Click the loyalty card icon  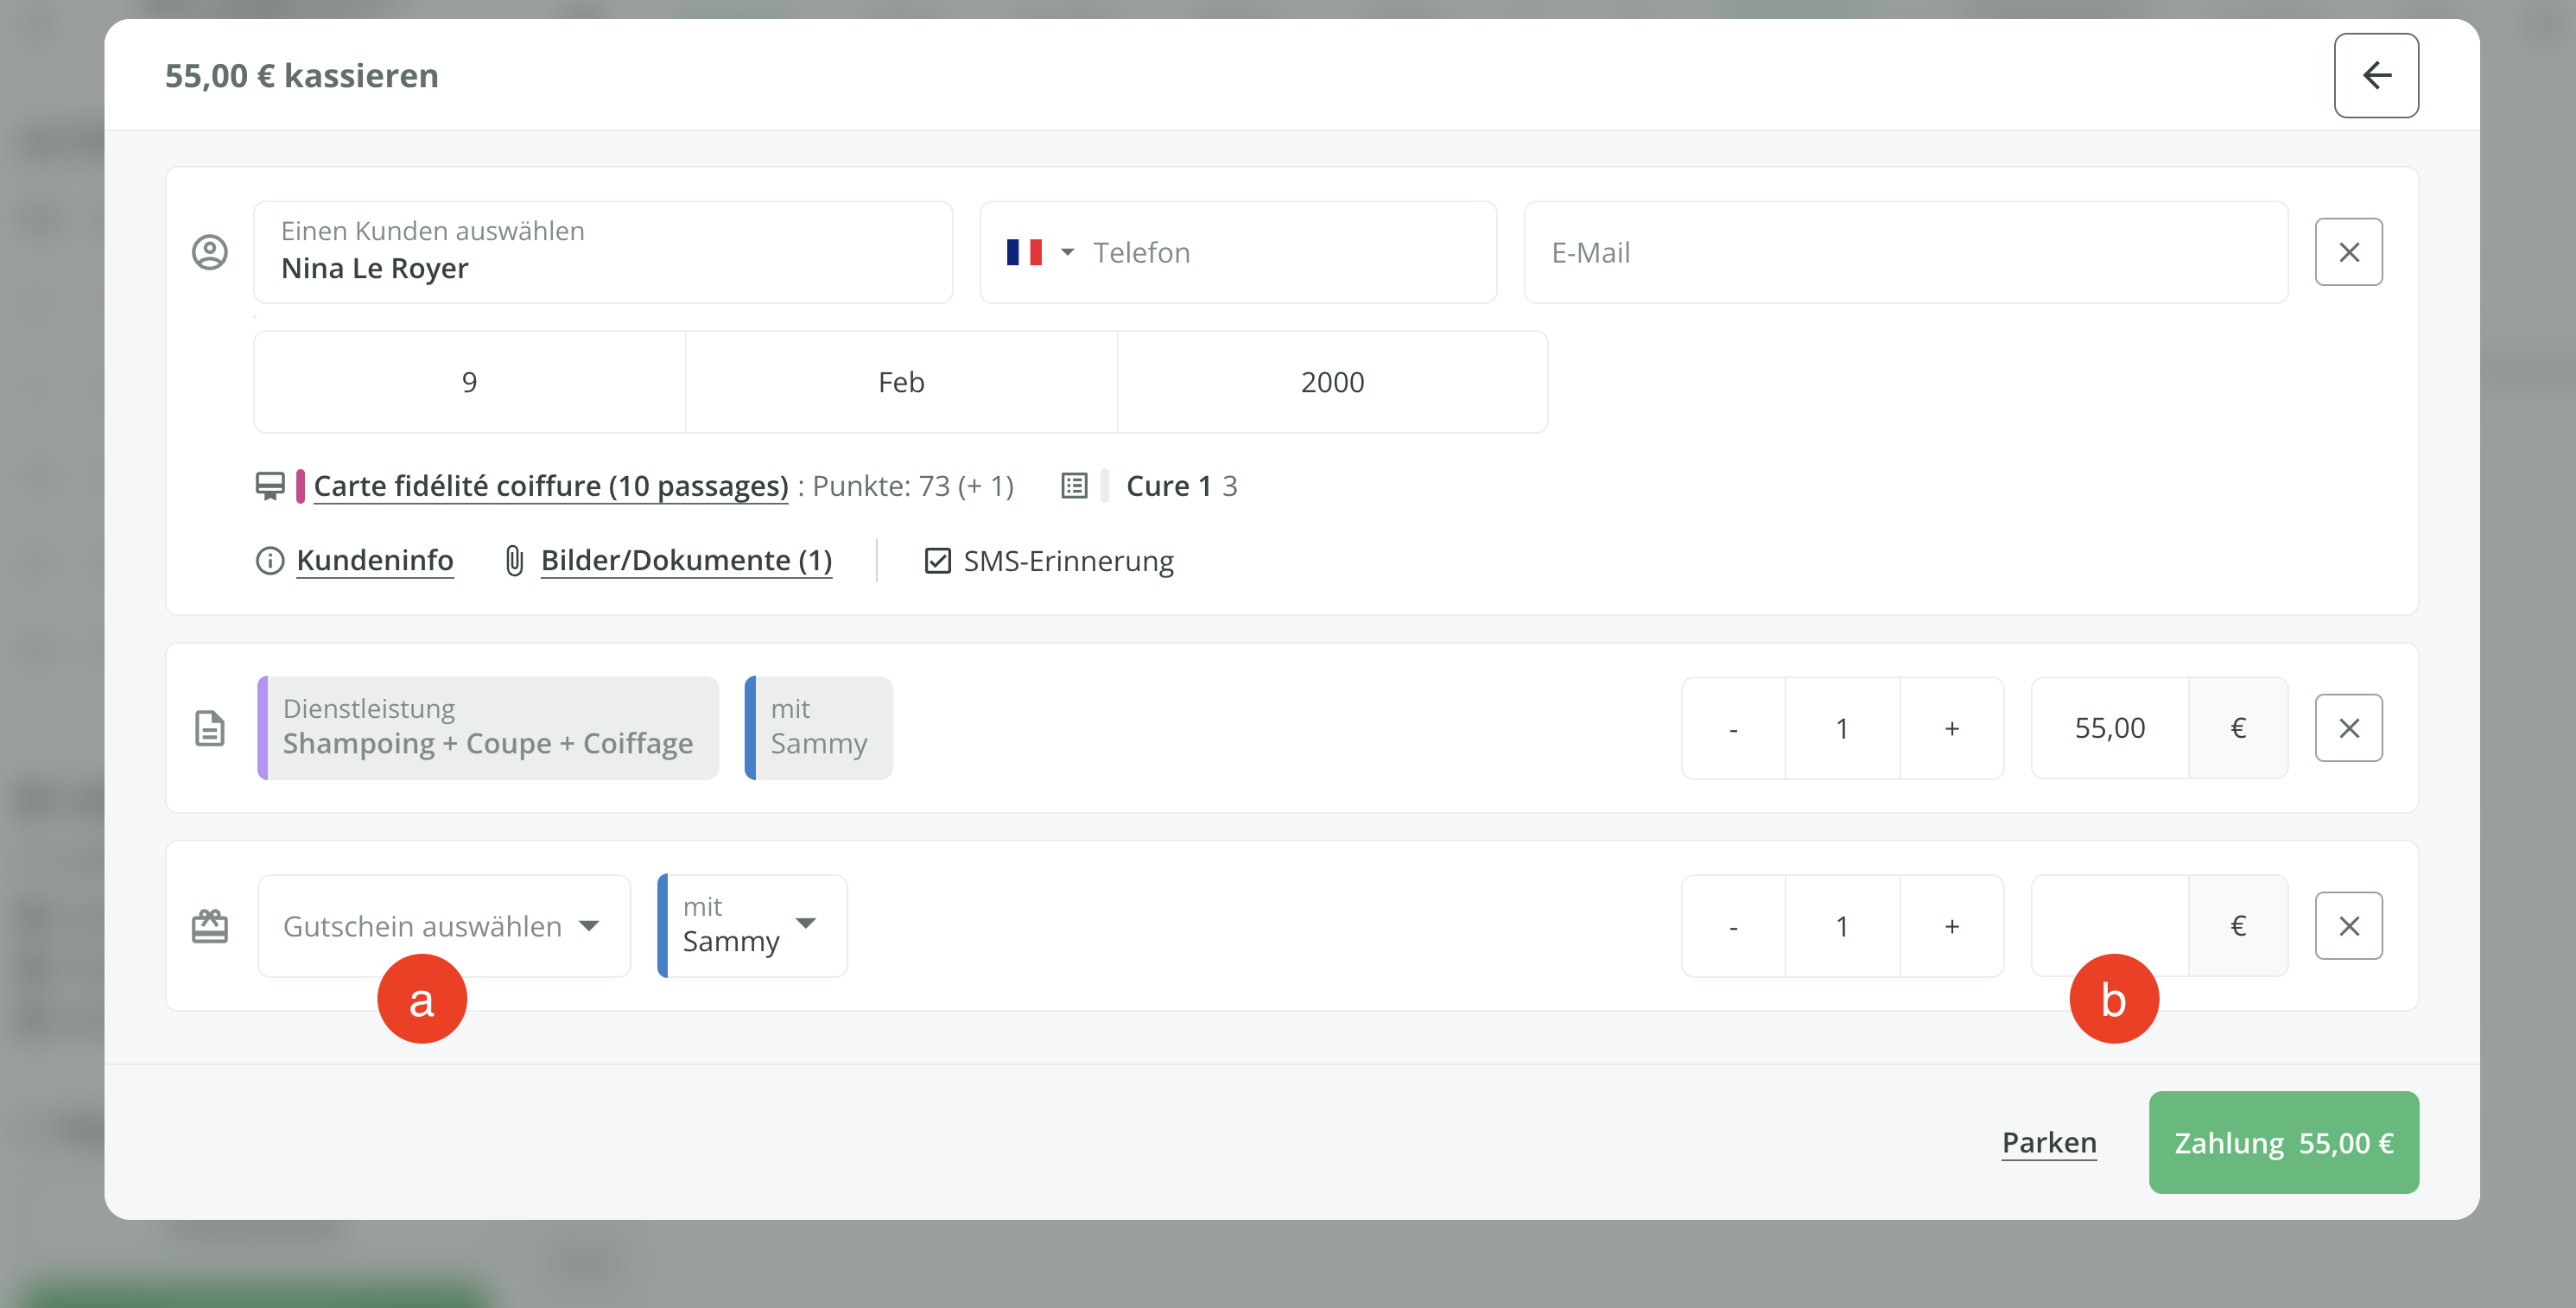pos(269,486)
